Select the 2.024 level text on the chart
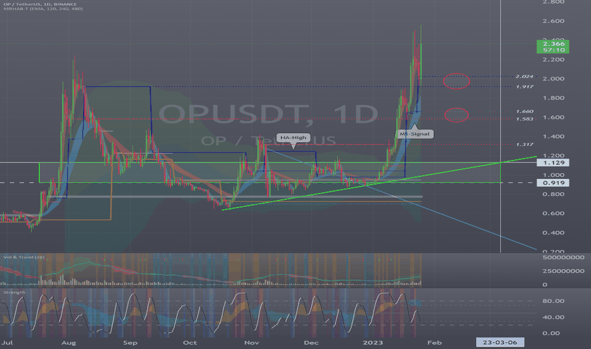This screenshot has width=591, height=349. [524, 77]
